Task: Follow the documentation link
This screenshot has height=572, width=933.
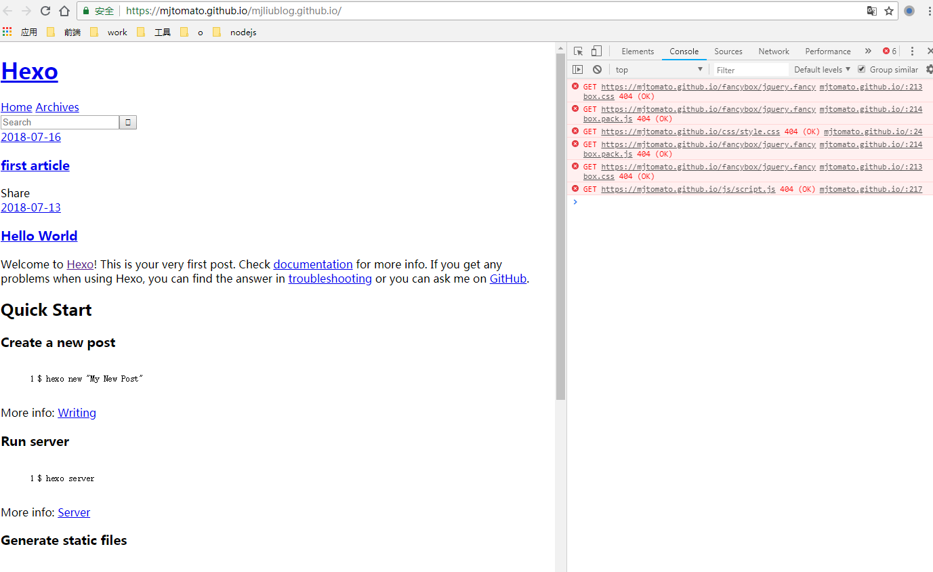Action: 313,264
